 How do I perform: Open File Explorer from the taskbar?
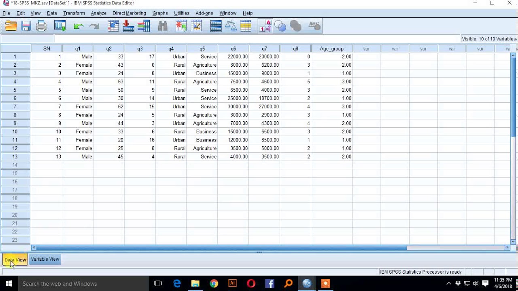point(195,284)
